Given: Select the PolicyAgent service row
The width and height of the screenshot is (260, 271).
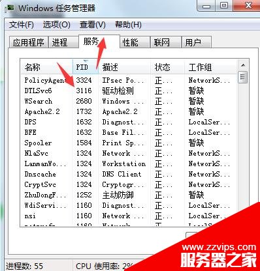Looking at the screenshot, I should tap(128, 80).
